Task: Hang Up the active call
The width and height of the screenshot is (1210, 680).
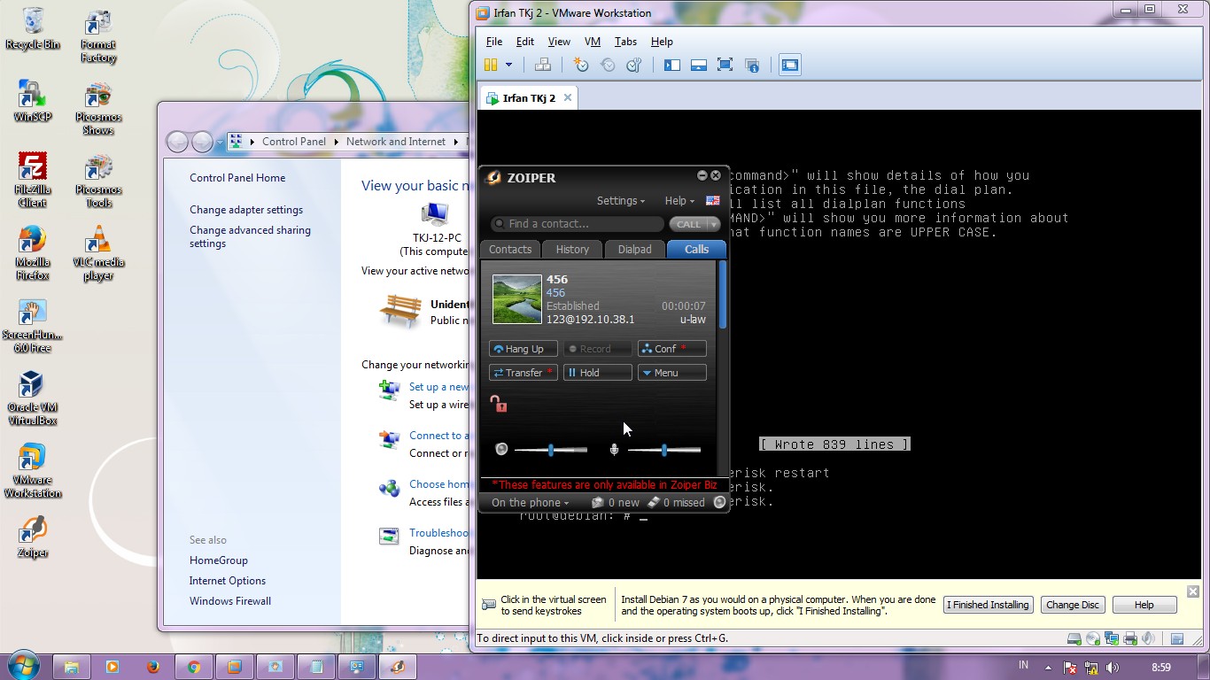Action: coord(523,349)
